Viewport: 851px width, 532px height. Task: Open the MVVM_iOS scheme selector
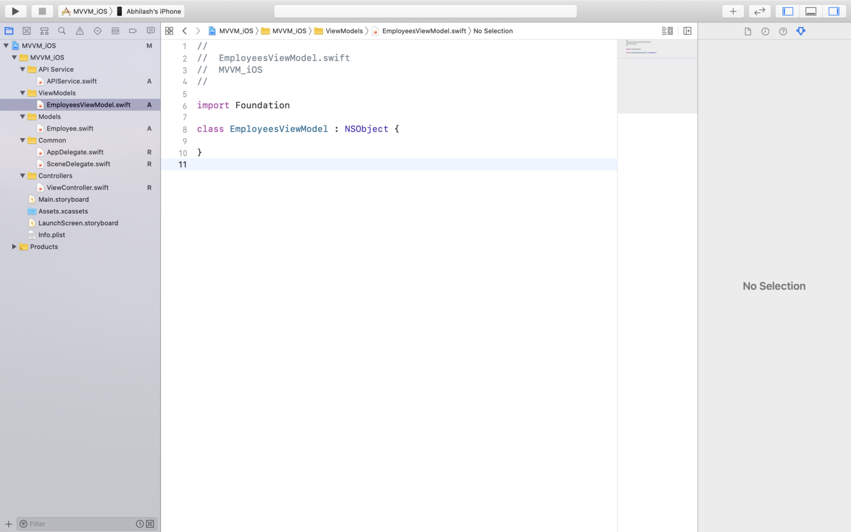tap(85, 11)
